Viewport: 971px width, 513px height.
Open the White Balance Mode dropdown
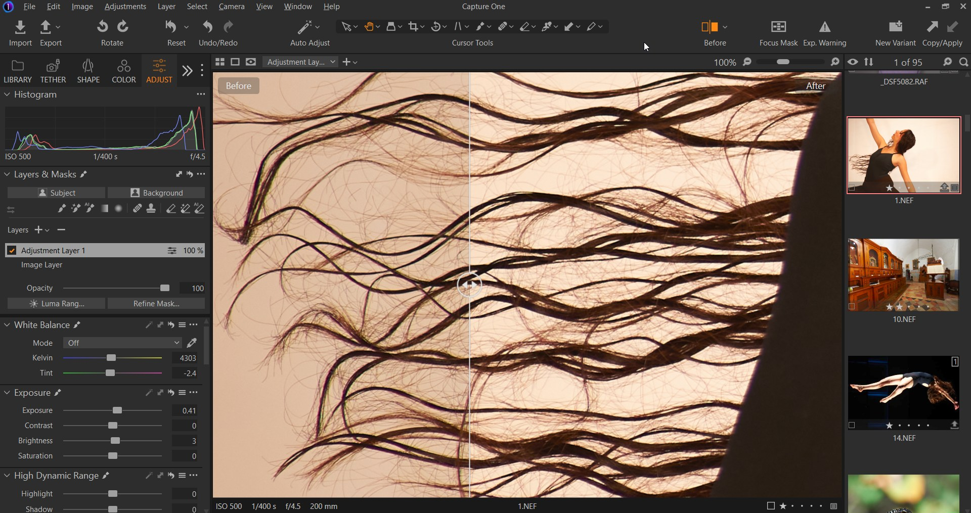[x=122, y=343]
